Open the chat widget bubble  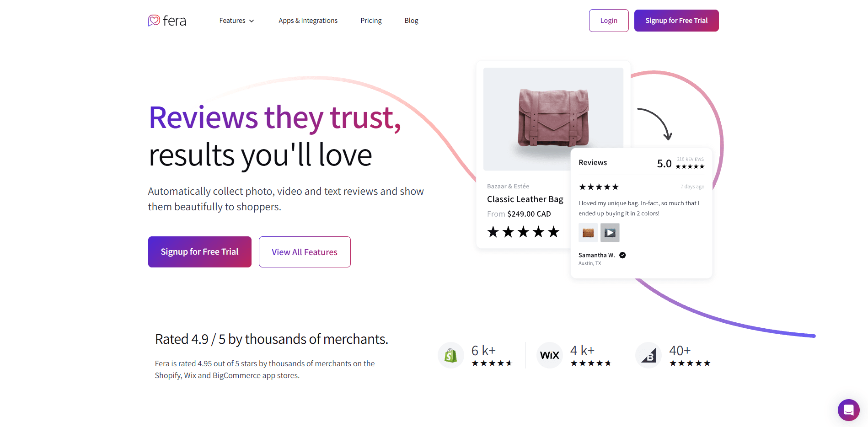848,410
